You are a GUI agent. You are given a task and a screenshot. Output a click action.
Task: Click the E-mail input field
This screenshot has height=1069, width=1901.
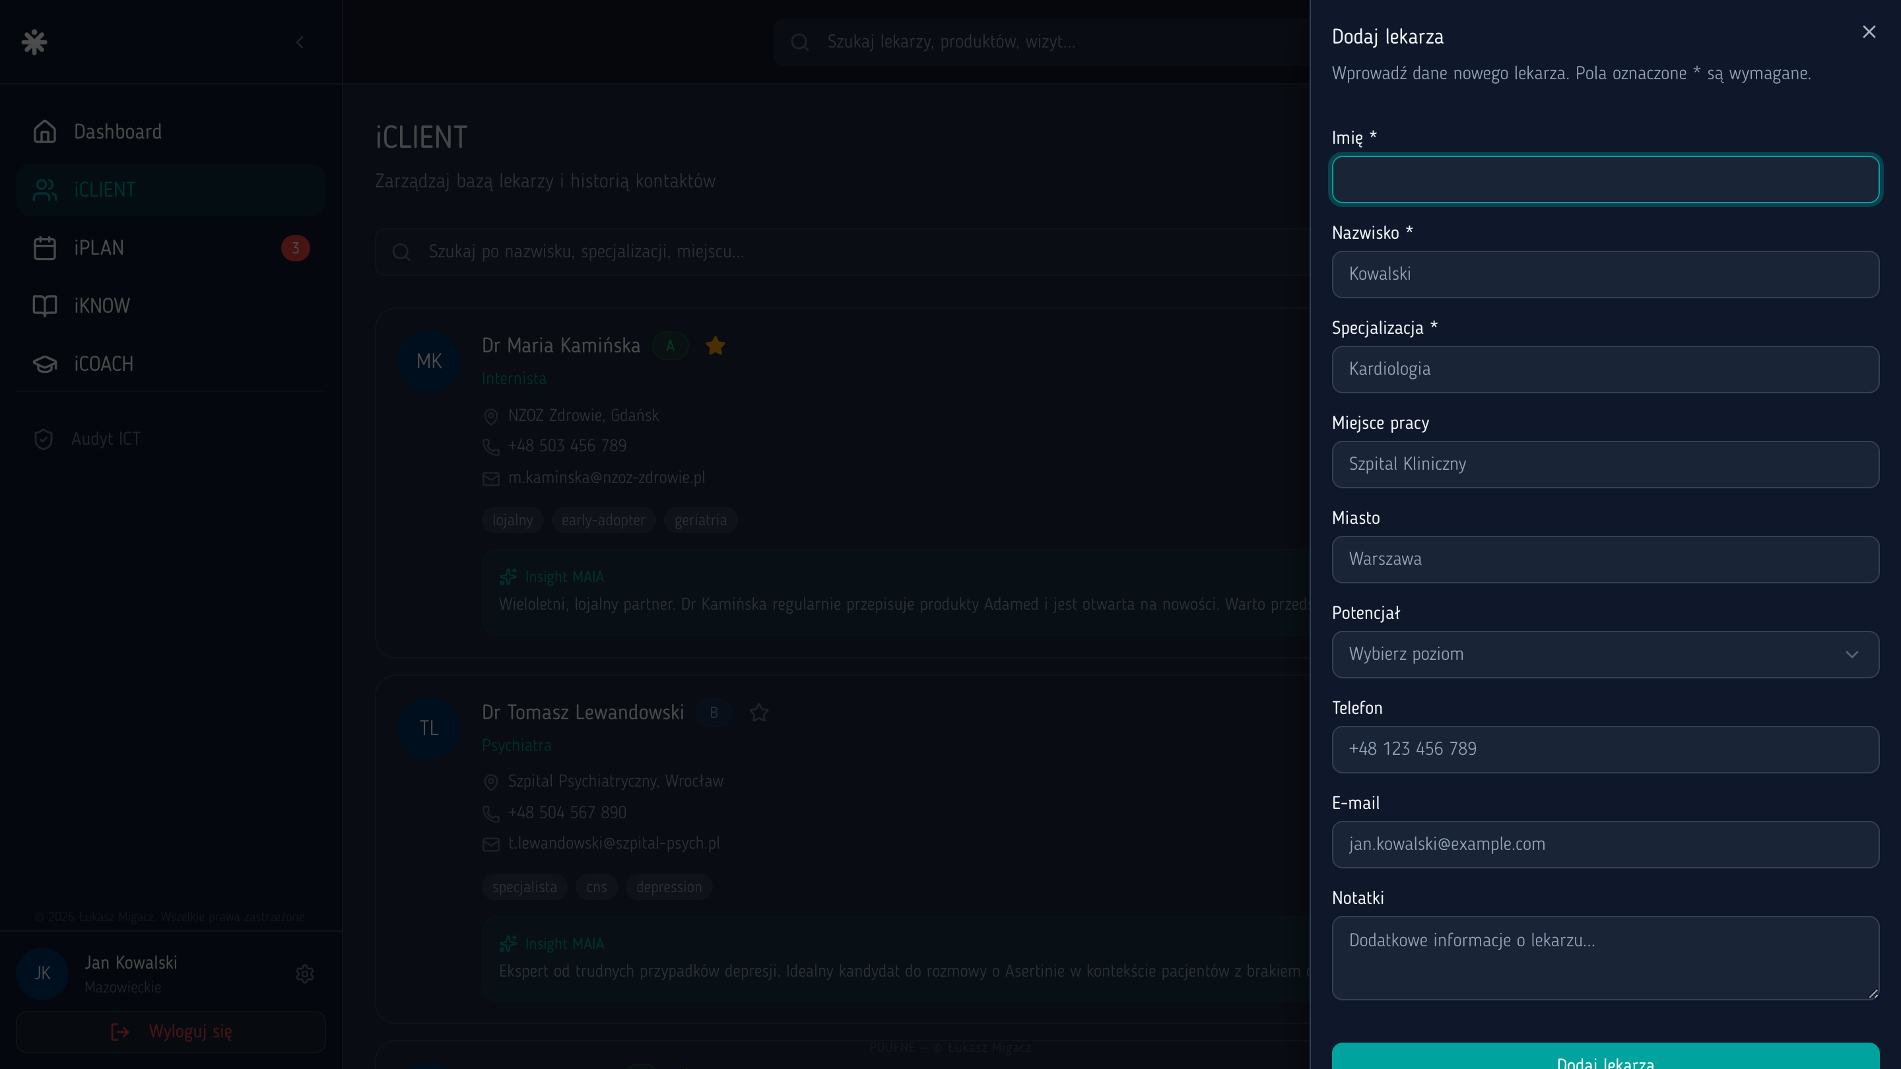pos(1605,845)
